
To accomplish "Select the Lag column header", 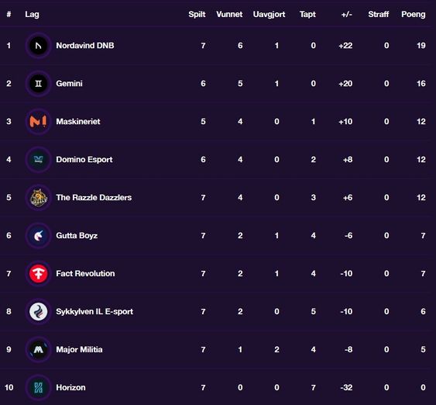I will 32,15.
